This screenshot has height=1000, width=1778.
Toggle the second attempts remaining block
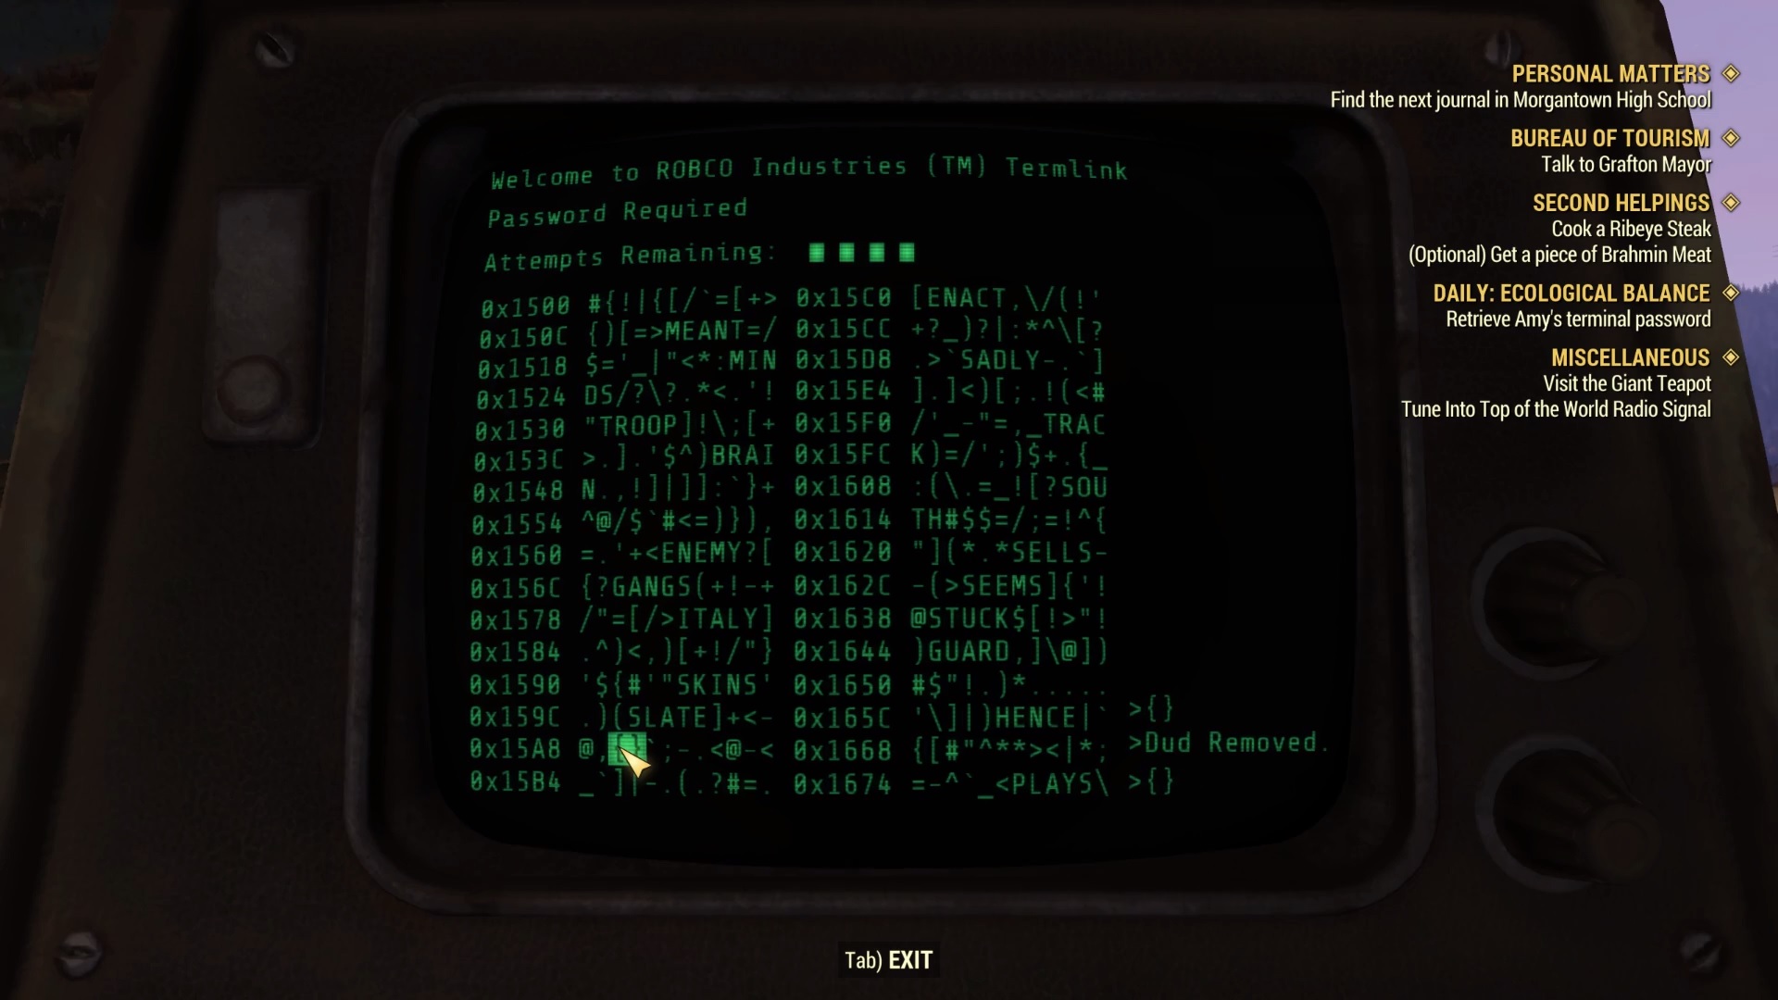847,253
